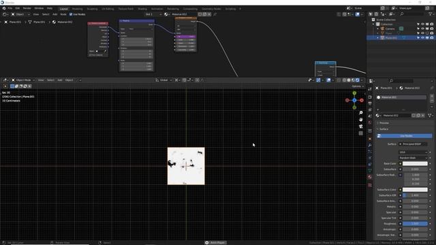Toggle snapping magnet icon in viewport header
436x245 pixels.
(x=184, y=80)
